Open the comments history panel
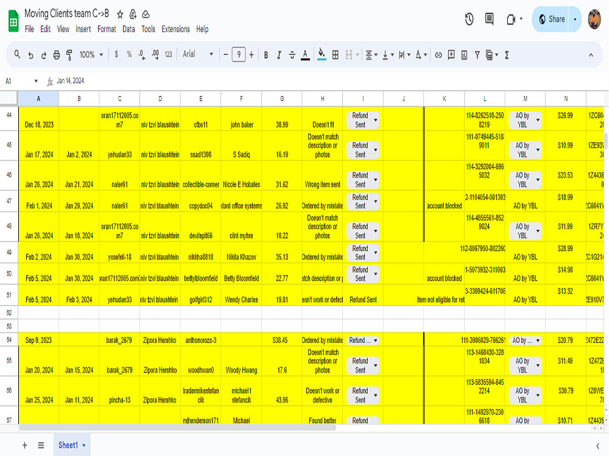The height and width of the screenshot is (456, 609). [x=490, y=19]
